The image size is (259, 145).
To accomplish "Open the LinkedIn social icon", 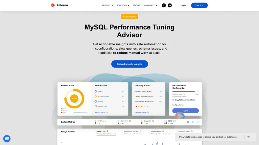I will (x=170, y=6).
